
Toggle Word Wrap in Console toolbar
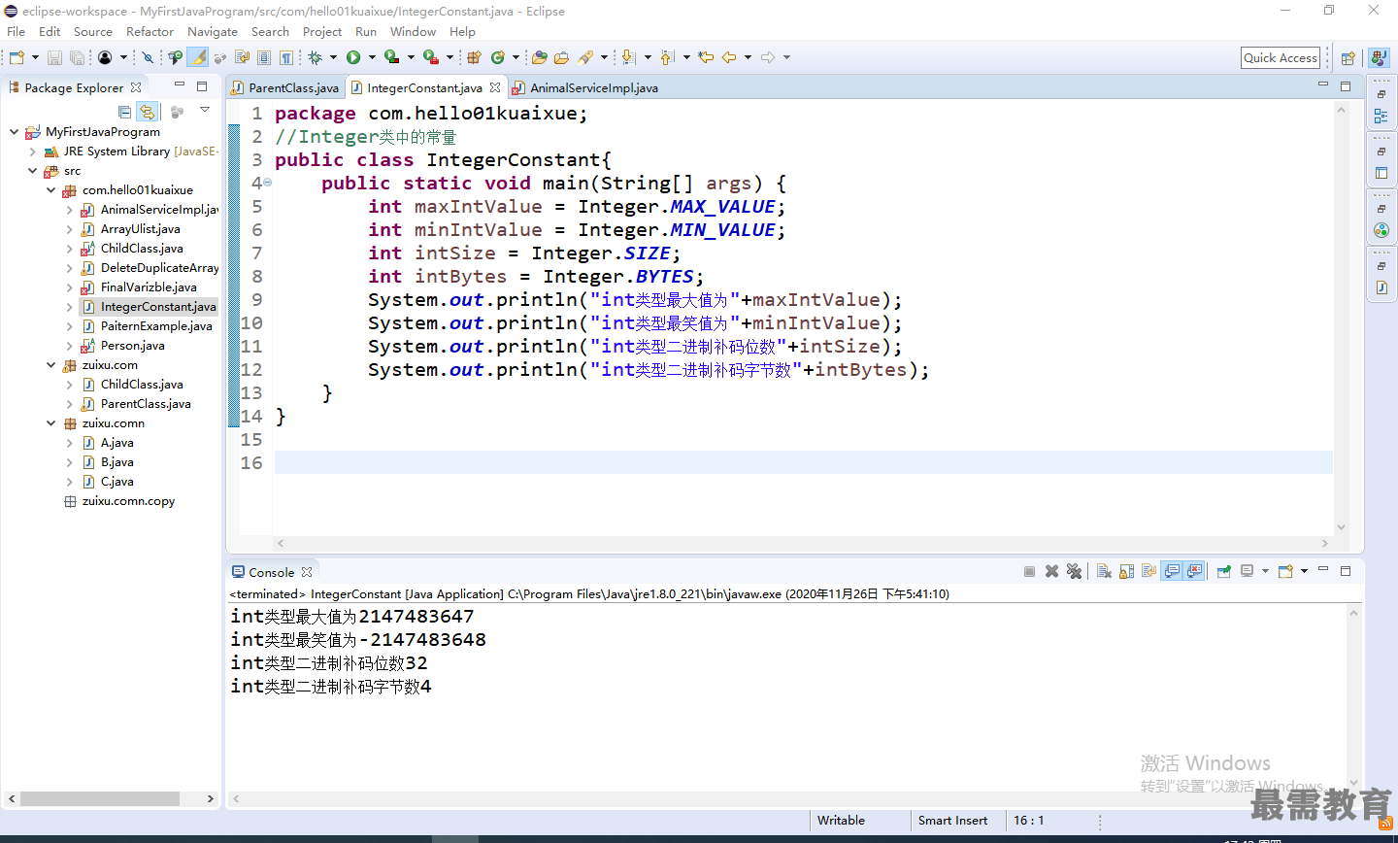1149,571
